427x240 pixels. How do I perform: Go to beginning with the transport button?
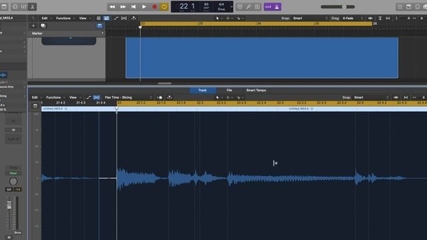click(x=133, y=7)
